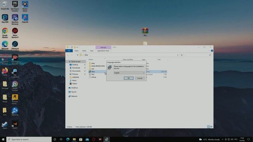253x142 pixels.
Task: Select the Ubisoft Connect desktop icon
Action: tap(15, 86)
